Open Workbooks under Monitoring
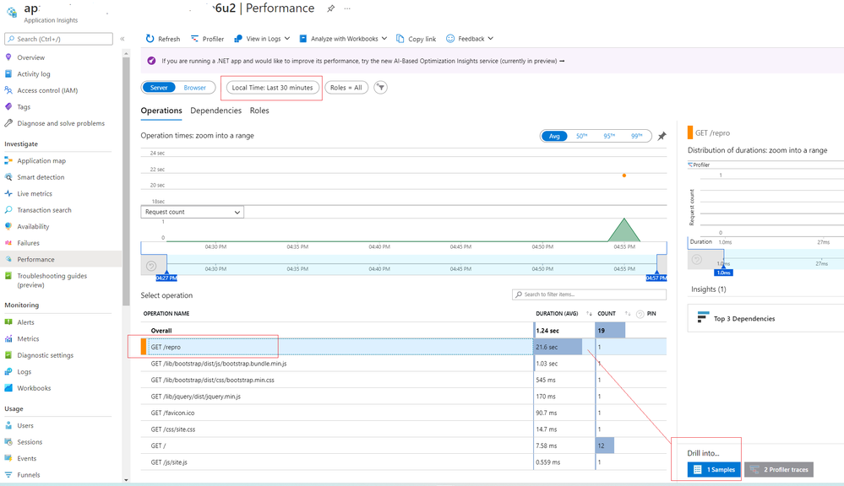This screenshot has height=486, width=844. point(34,388)
